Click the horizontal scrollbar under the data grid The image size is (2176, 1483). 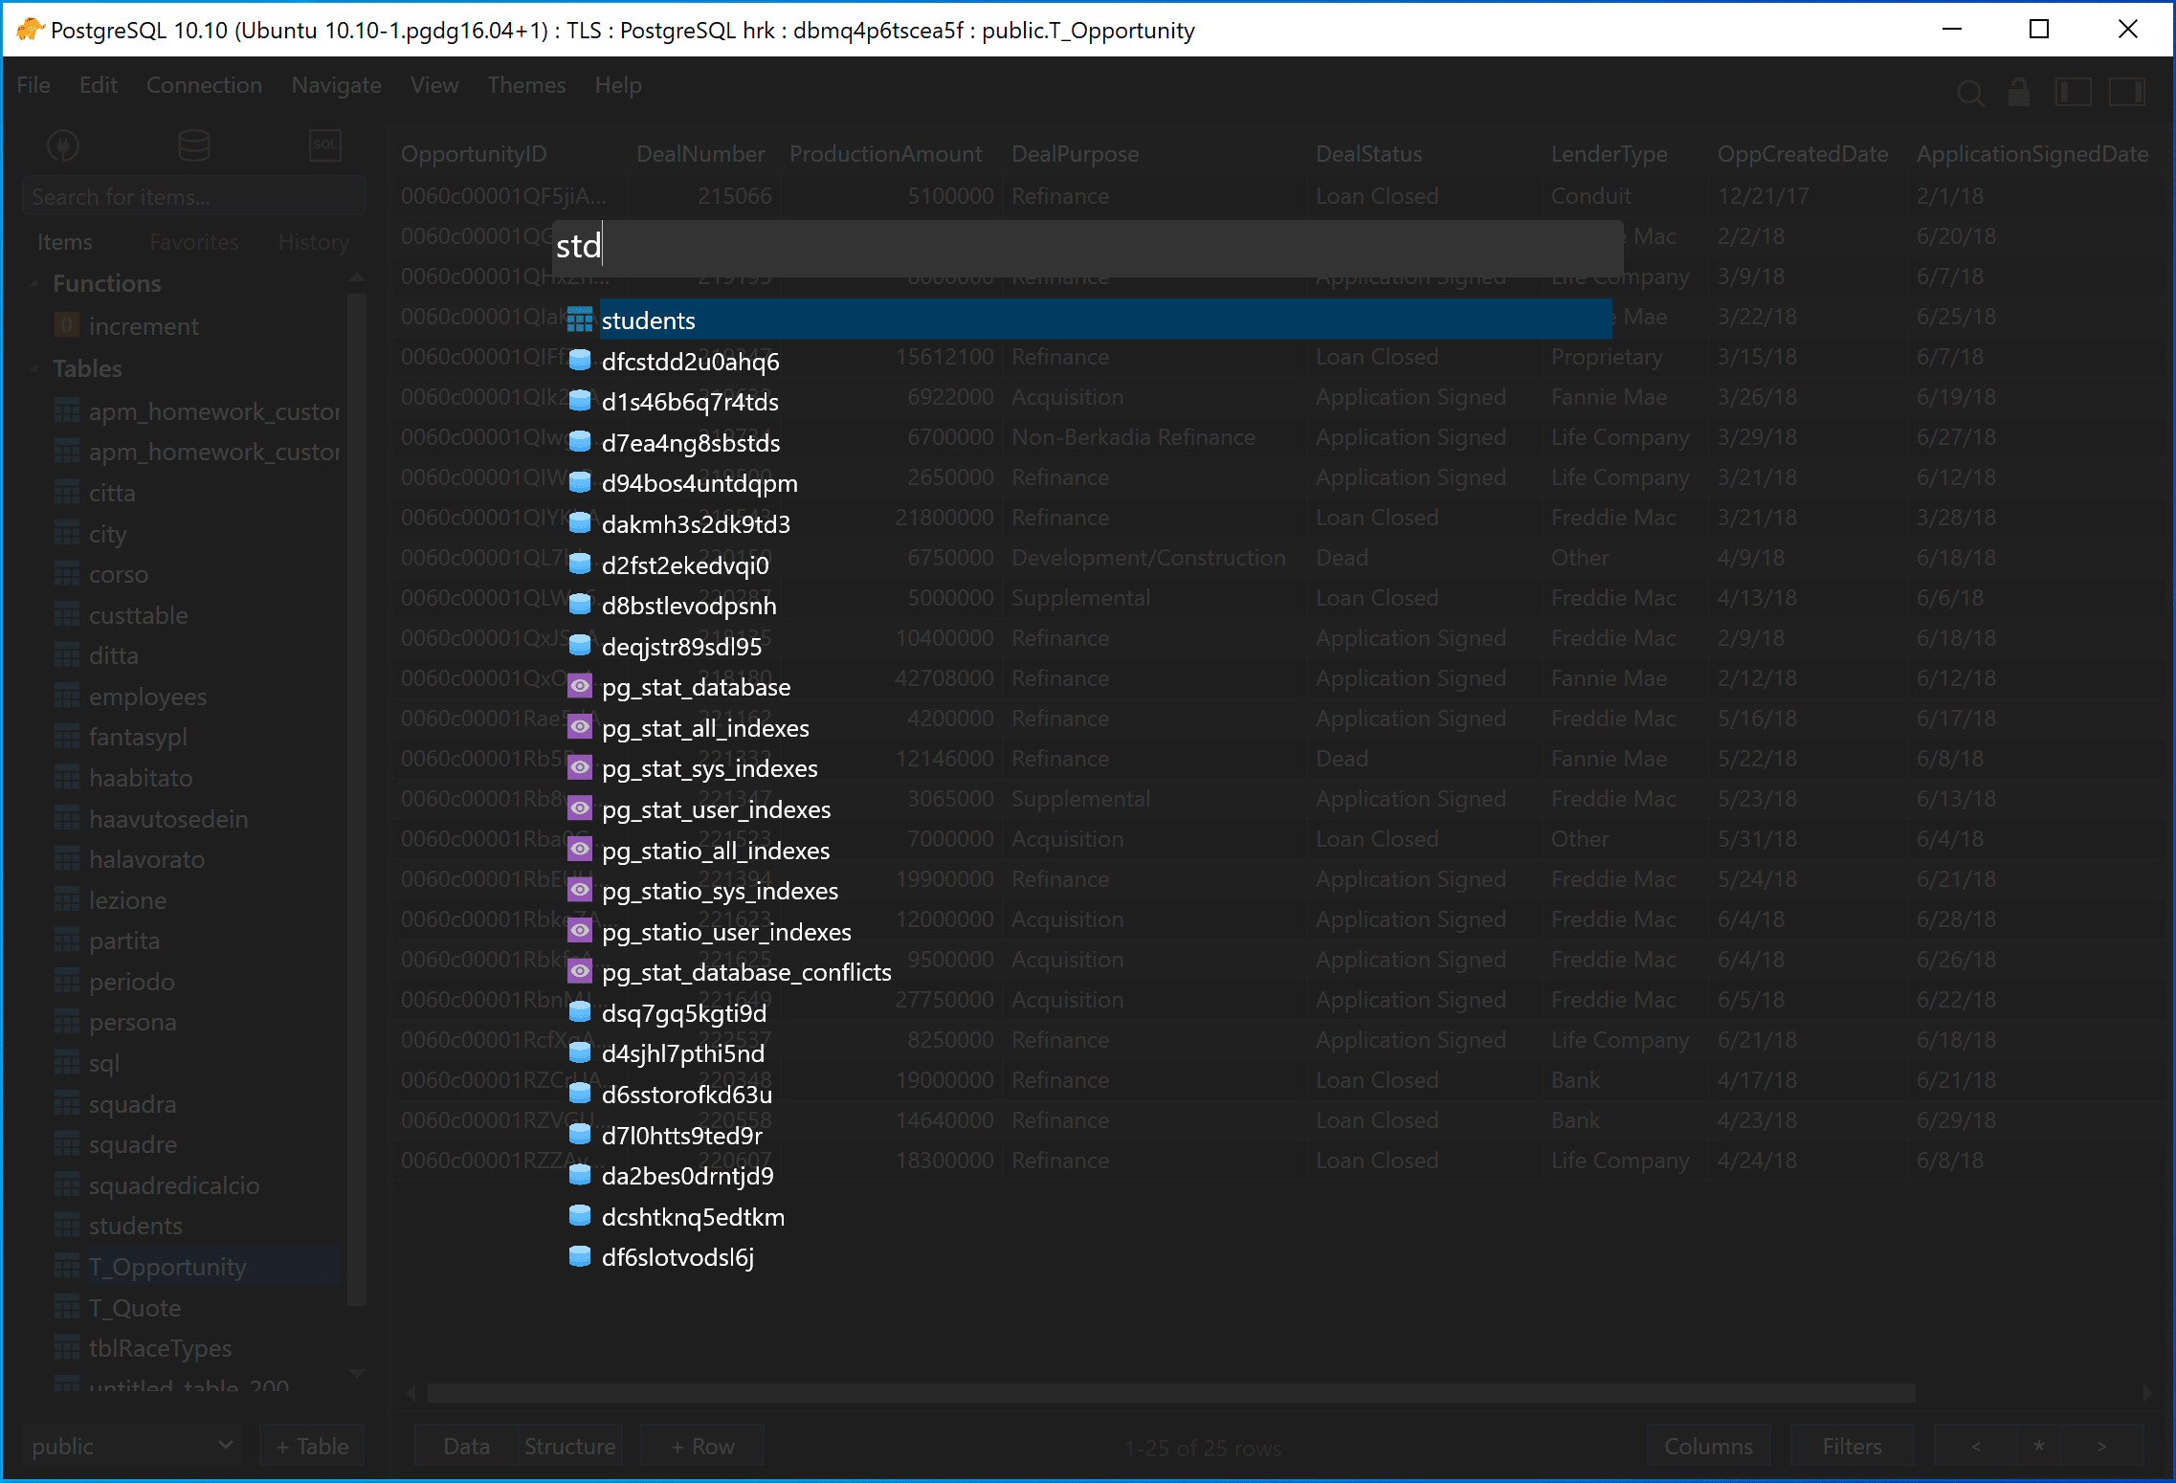point(1170,1393)
